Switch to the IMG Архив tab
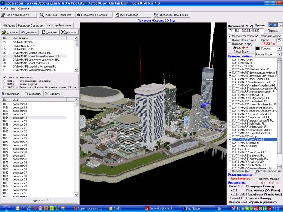Image resolution: width=283 pixels, height=212 pixels. coord(8,25)
